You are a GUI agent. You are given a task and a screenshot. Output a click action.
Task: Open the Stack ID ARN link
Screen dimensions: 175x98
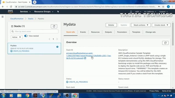89,56
